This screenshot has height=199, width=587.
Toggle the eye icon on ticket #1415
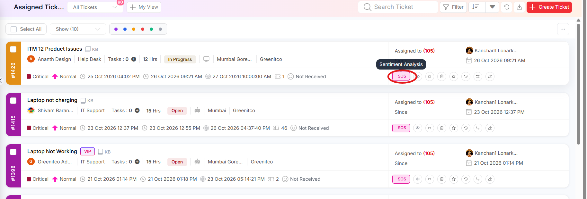[x=417, y=128]
